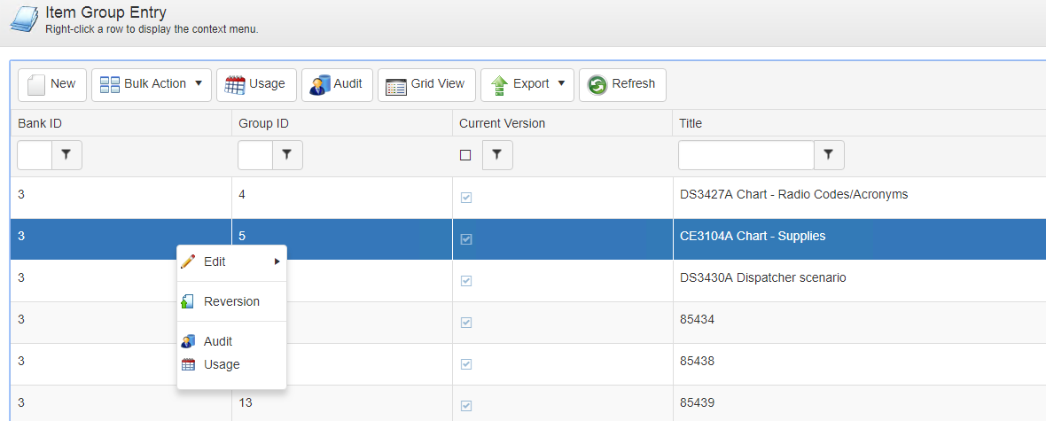1046x421 pixels.
Task: Switch to Grid View from toolbar
Action: (396, 84)
